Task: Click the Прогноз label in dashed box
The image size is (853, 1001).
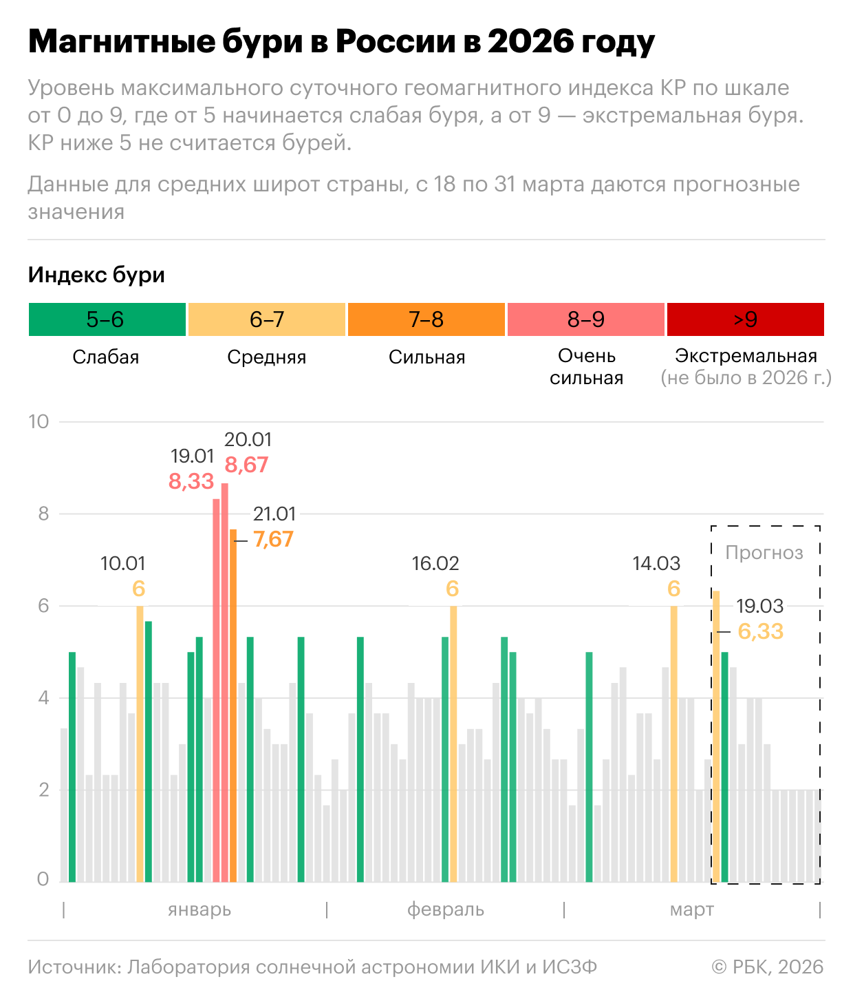Action: coord(764,553)
